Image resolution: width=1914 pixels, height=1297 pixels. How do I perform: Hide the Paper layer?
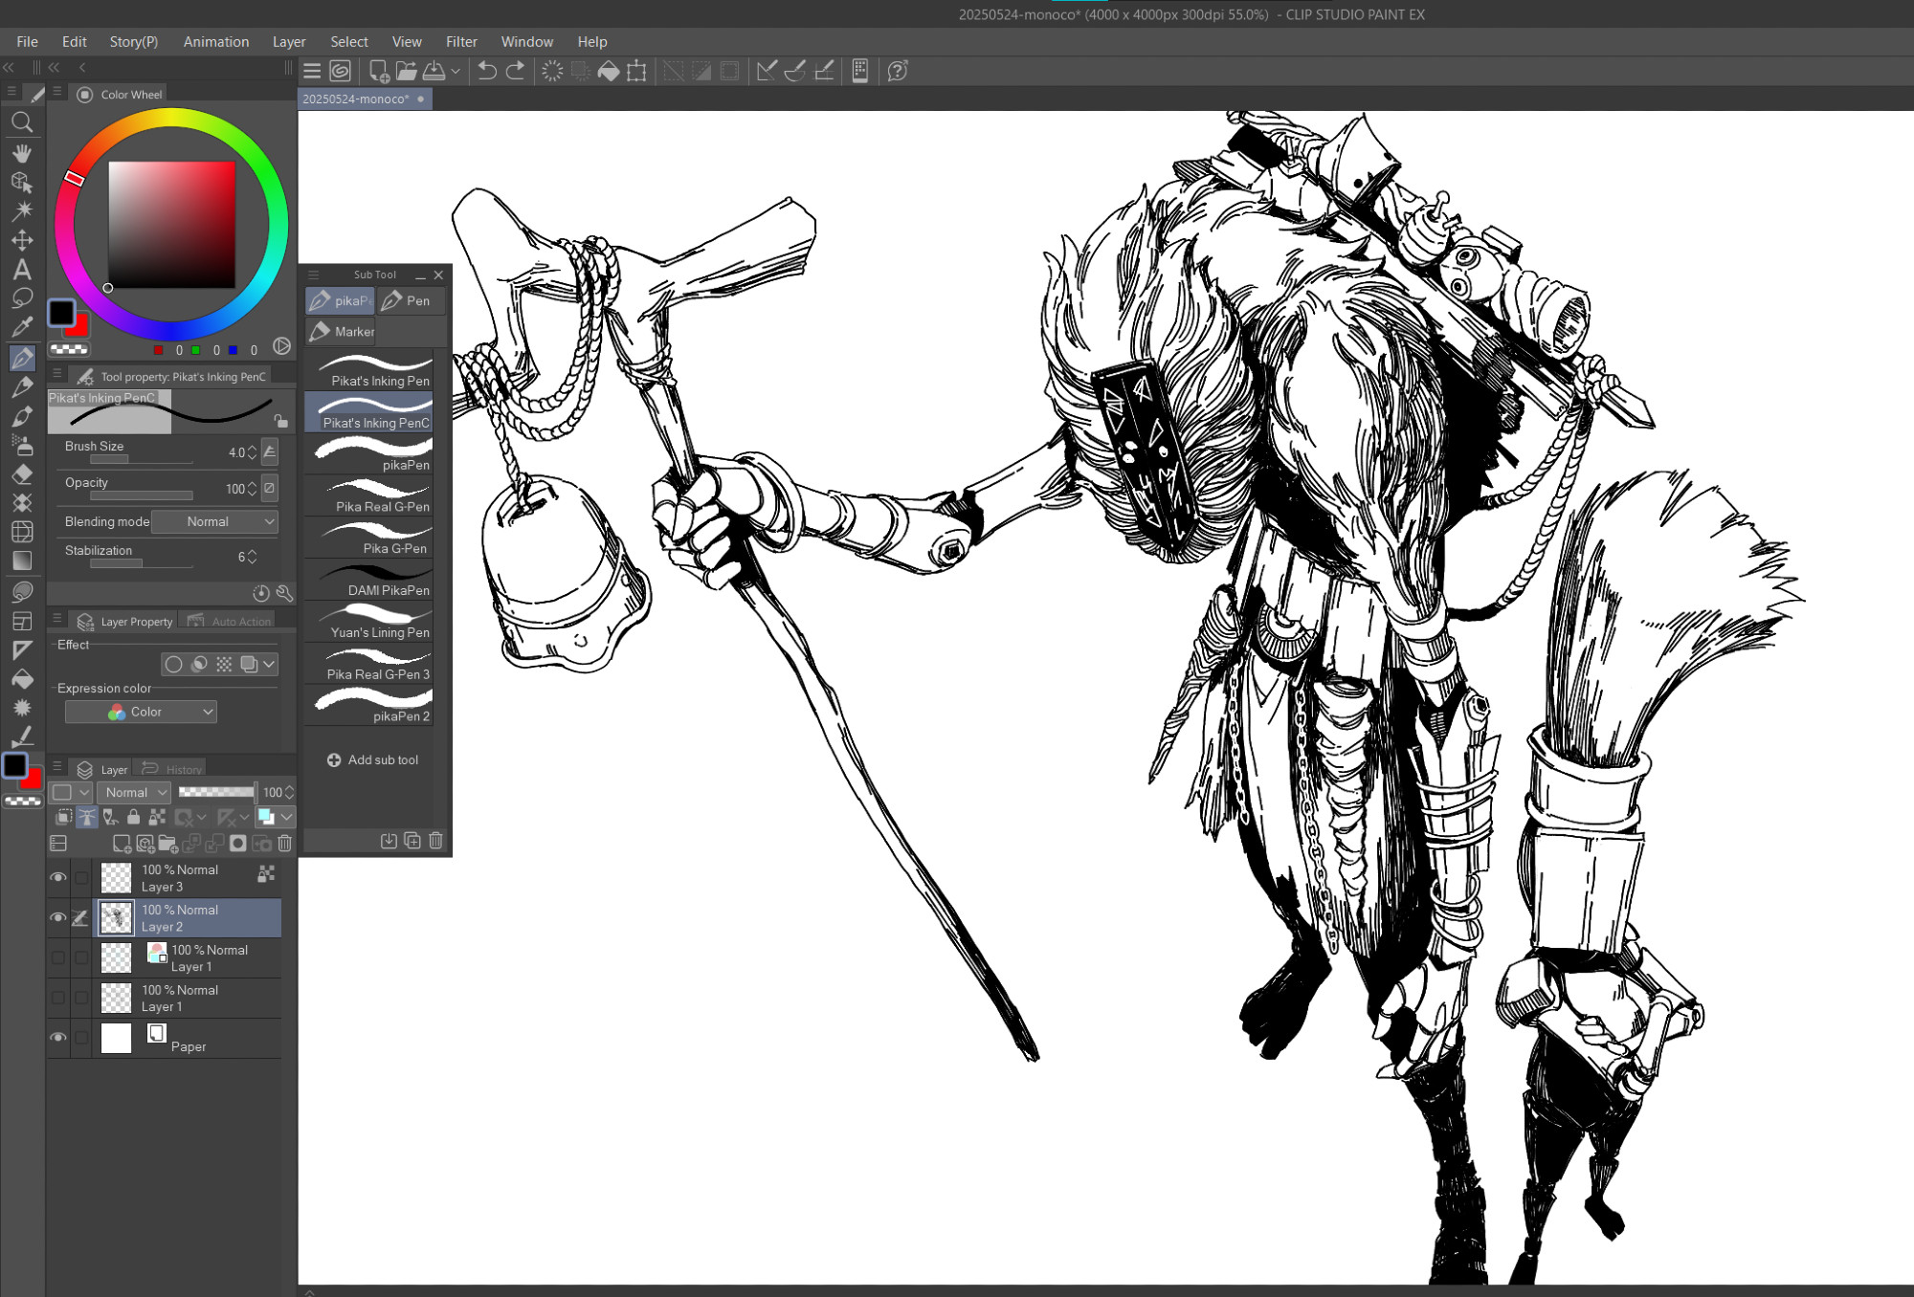pyautogui.click(x=58, y=1038)
